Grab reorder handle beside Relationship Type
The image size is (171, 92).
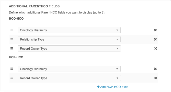[12, 39]
